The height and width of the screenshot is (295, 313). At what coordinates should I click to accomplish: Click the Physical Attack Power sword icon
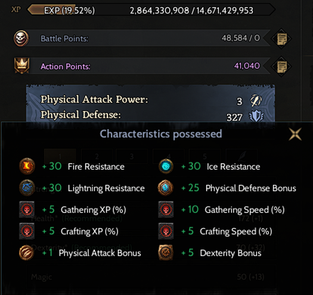pos(256,100)
